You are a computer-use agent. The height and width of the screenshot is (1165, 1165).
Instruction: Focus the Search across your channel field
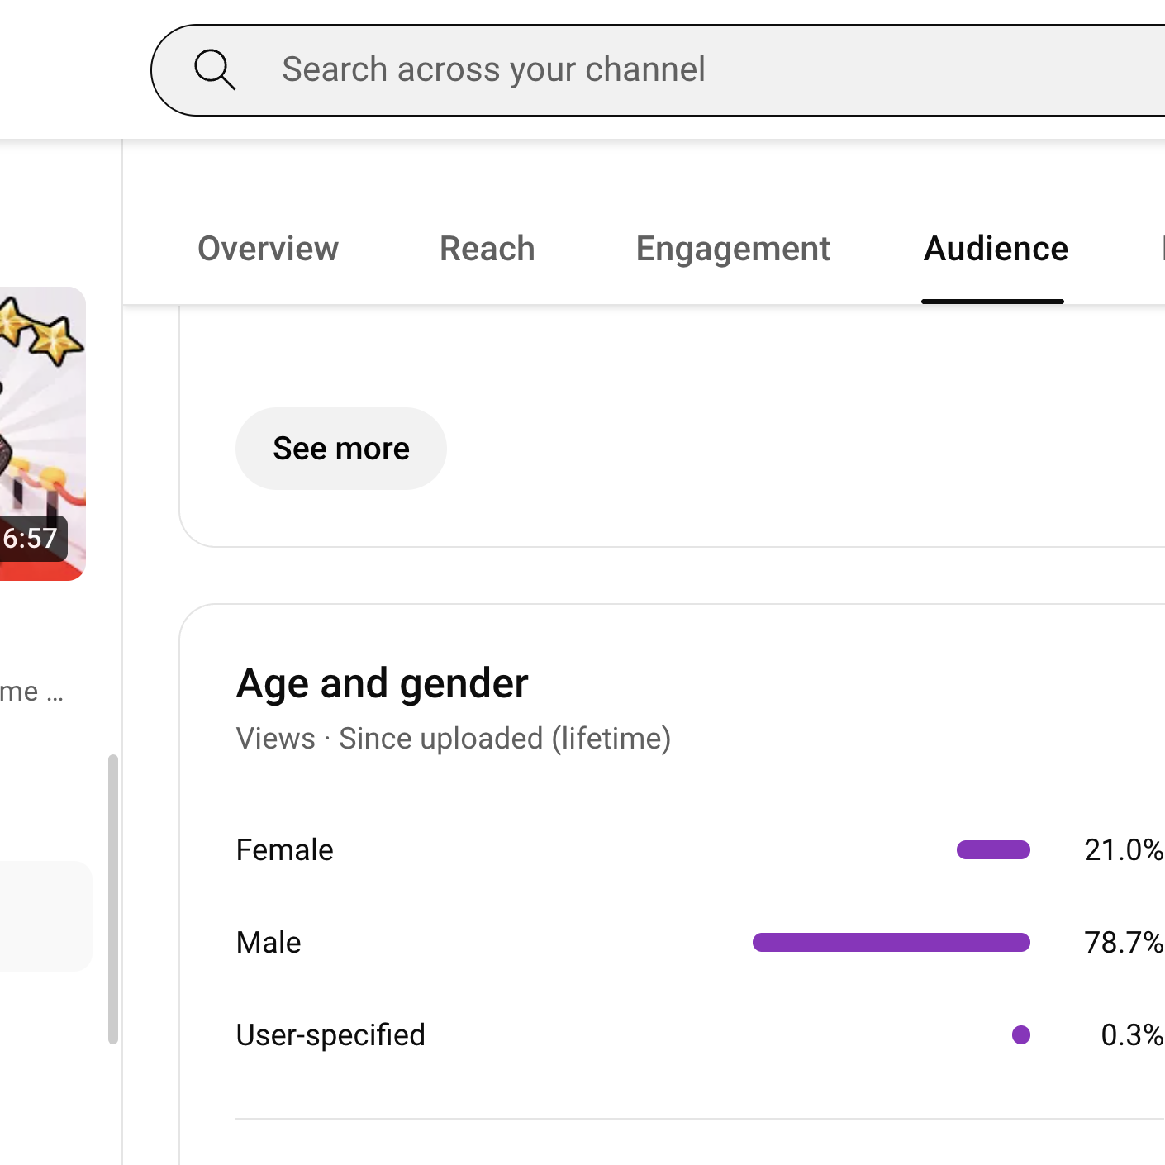pos(658,70)
